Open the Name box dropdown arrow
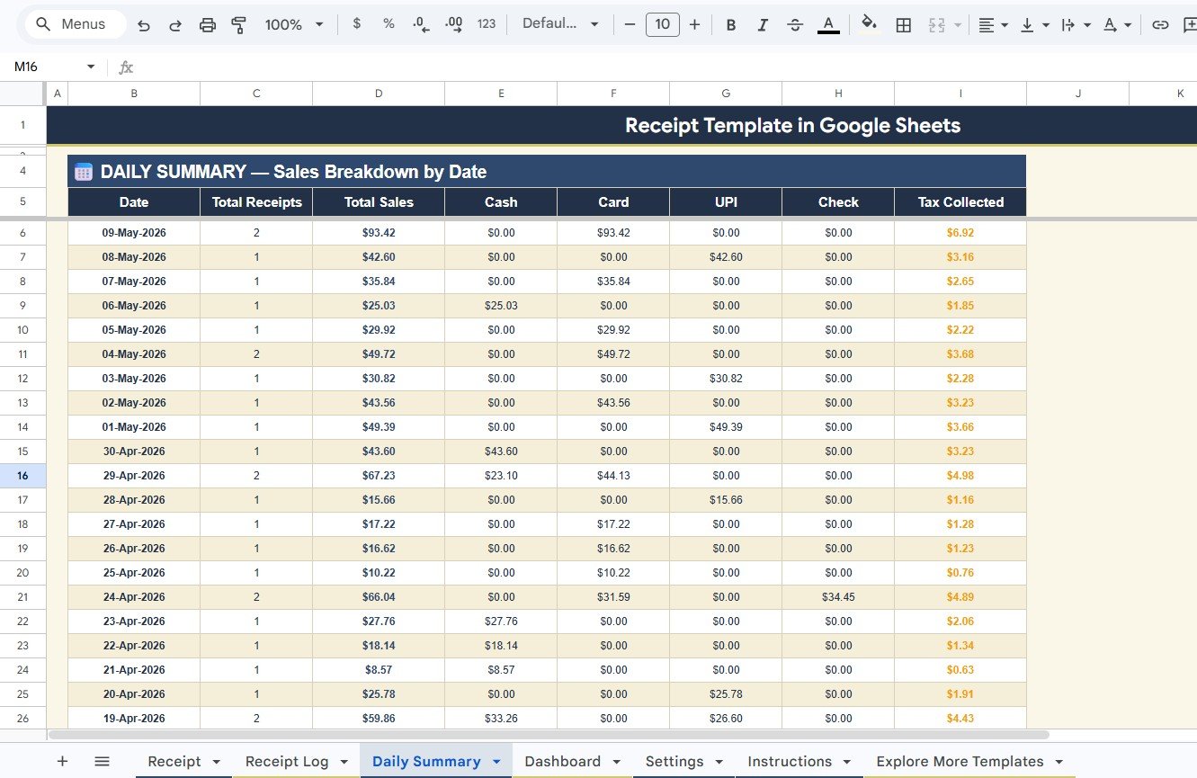The width and height of the screenshot is (1197, 778). coord(90,67)
